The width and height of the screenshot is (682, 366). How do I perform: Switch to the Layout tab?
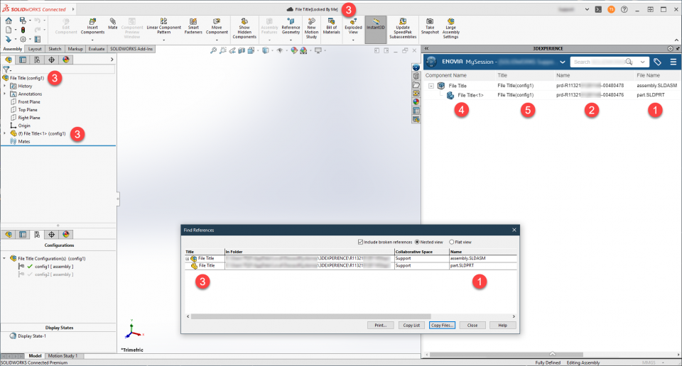(35, 49)
